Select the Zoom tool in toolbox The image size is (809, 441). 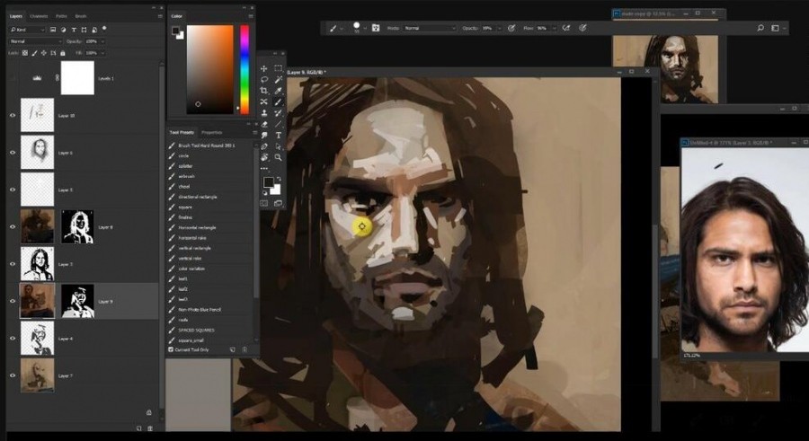pyautogui.click(x=279, y=157)
